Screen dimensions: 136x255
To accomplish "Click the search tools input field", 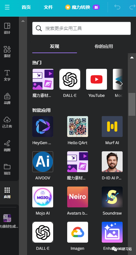I will click(x=82, y=28).
